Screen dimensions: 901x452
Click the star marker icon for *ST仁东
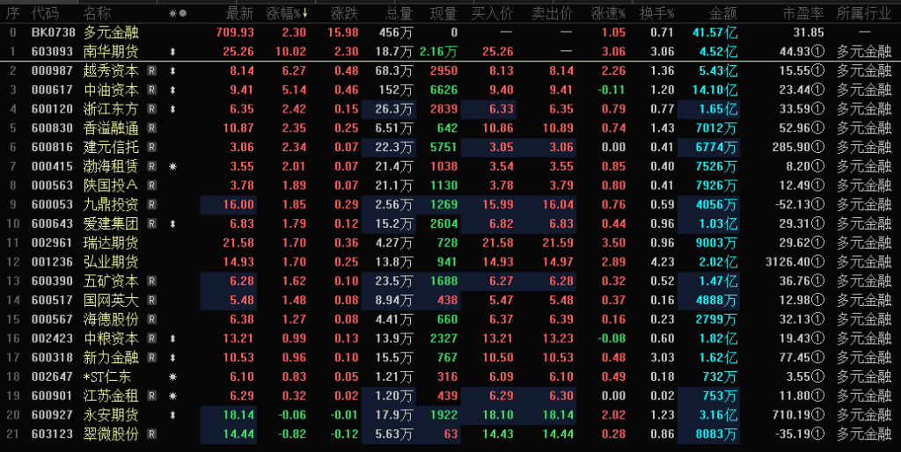173,376
